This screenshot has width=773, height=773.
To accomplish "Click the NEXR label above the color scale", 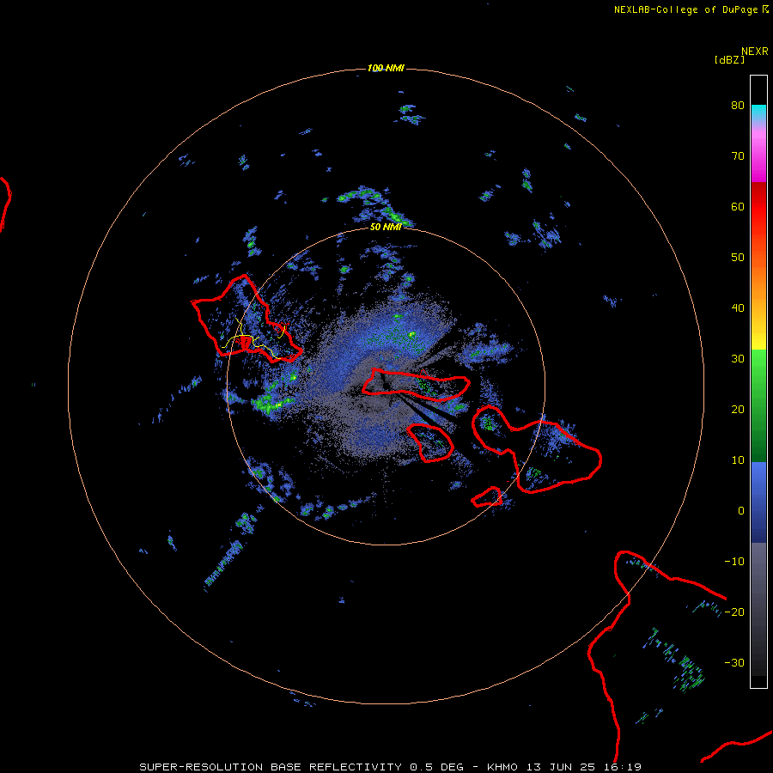I will [x=755, y=52].
